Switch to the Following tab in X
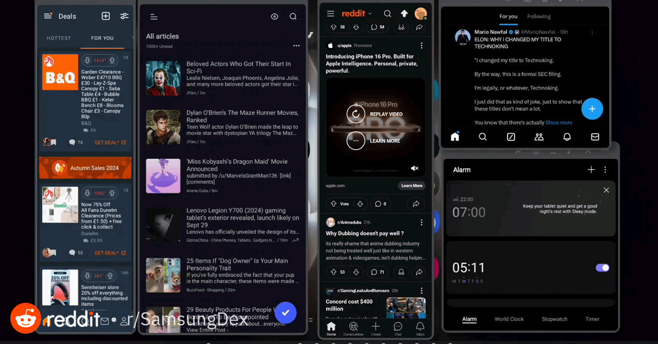 point(539,16)
